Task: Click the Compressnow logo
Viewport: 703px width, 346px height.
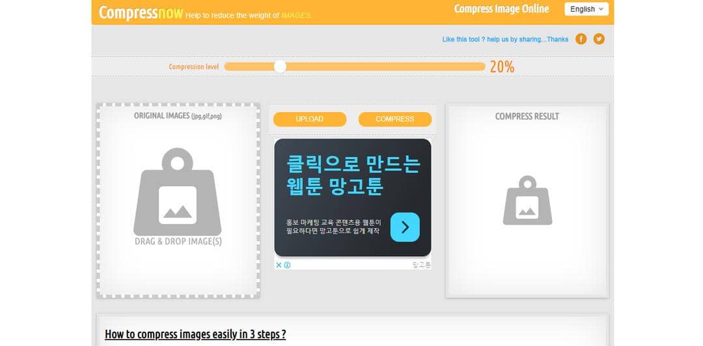Action: coord(141,12)
